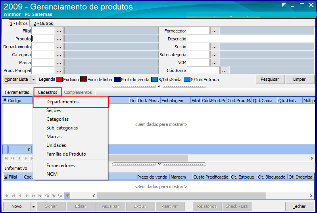Choose Sub-categorias from Cadastros menu
Screen dimensions: 317x213
tap(71, 128)
